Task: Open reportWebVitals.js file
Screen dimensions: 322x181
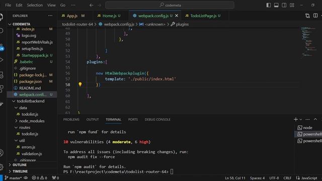Action: (x=37, y=42)
